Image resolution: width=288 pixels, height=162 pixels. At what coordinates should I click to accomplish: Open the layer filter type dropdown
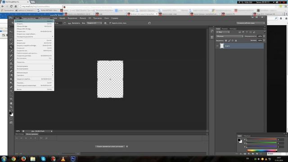(223, 32)
